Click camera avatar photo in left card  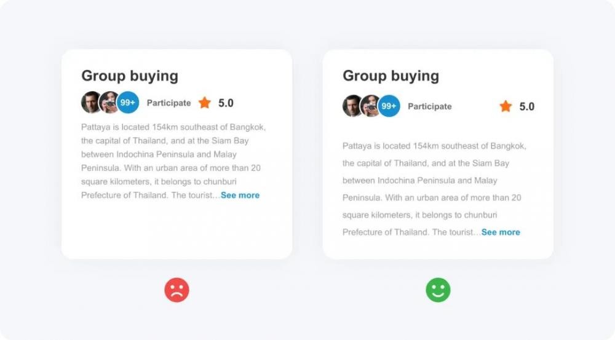click(109, 103)
